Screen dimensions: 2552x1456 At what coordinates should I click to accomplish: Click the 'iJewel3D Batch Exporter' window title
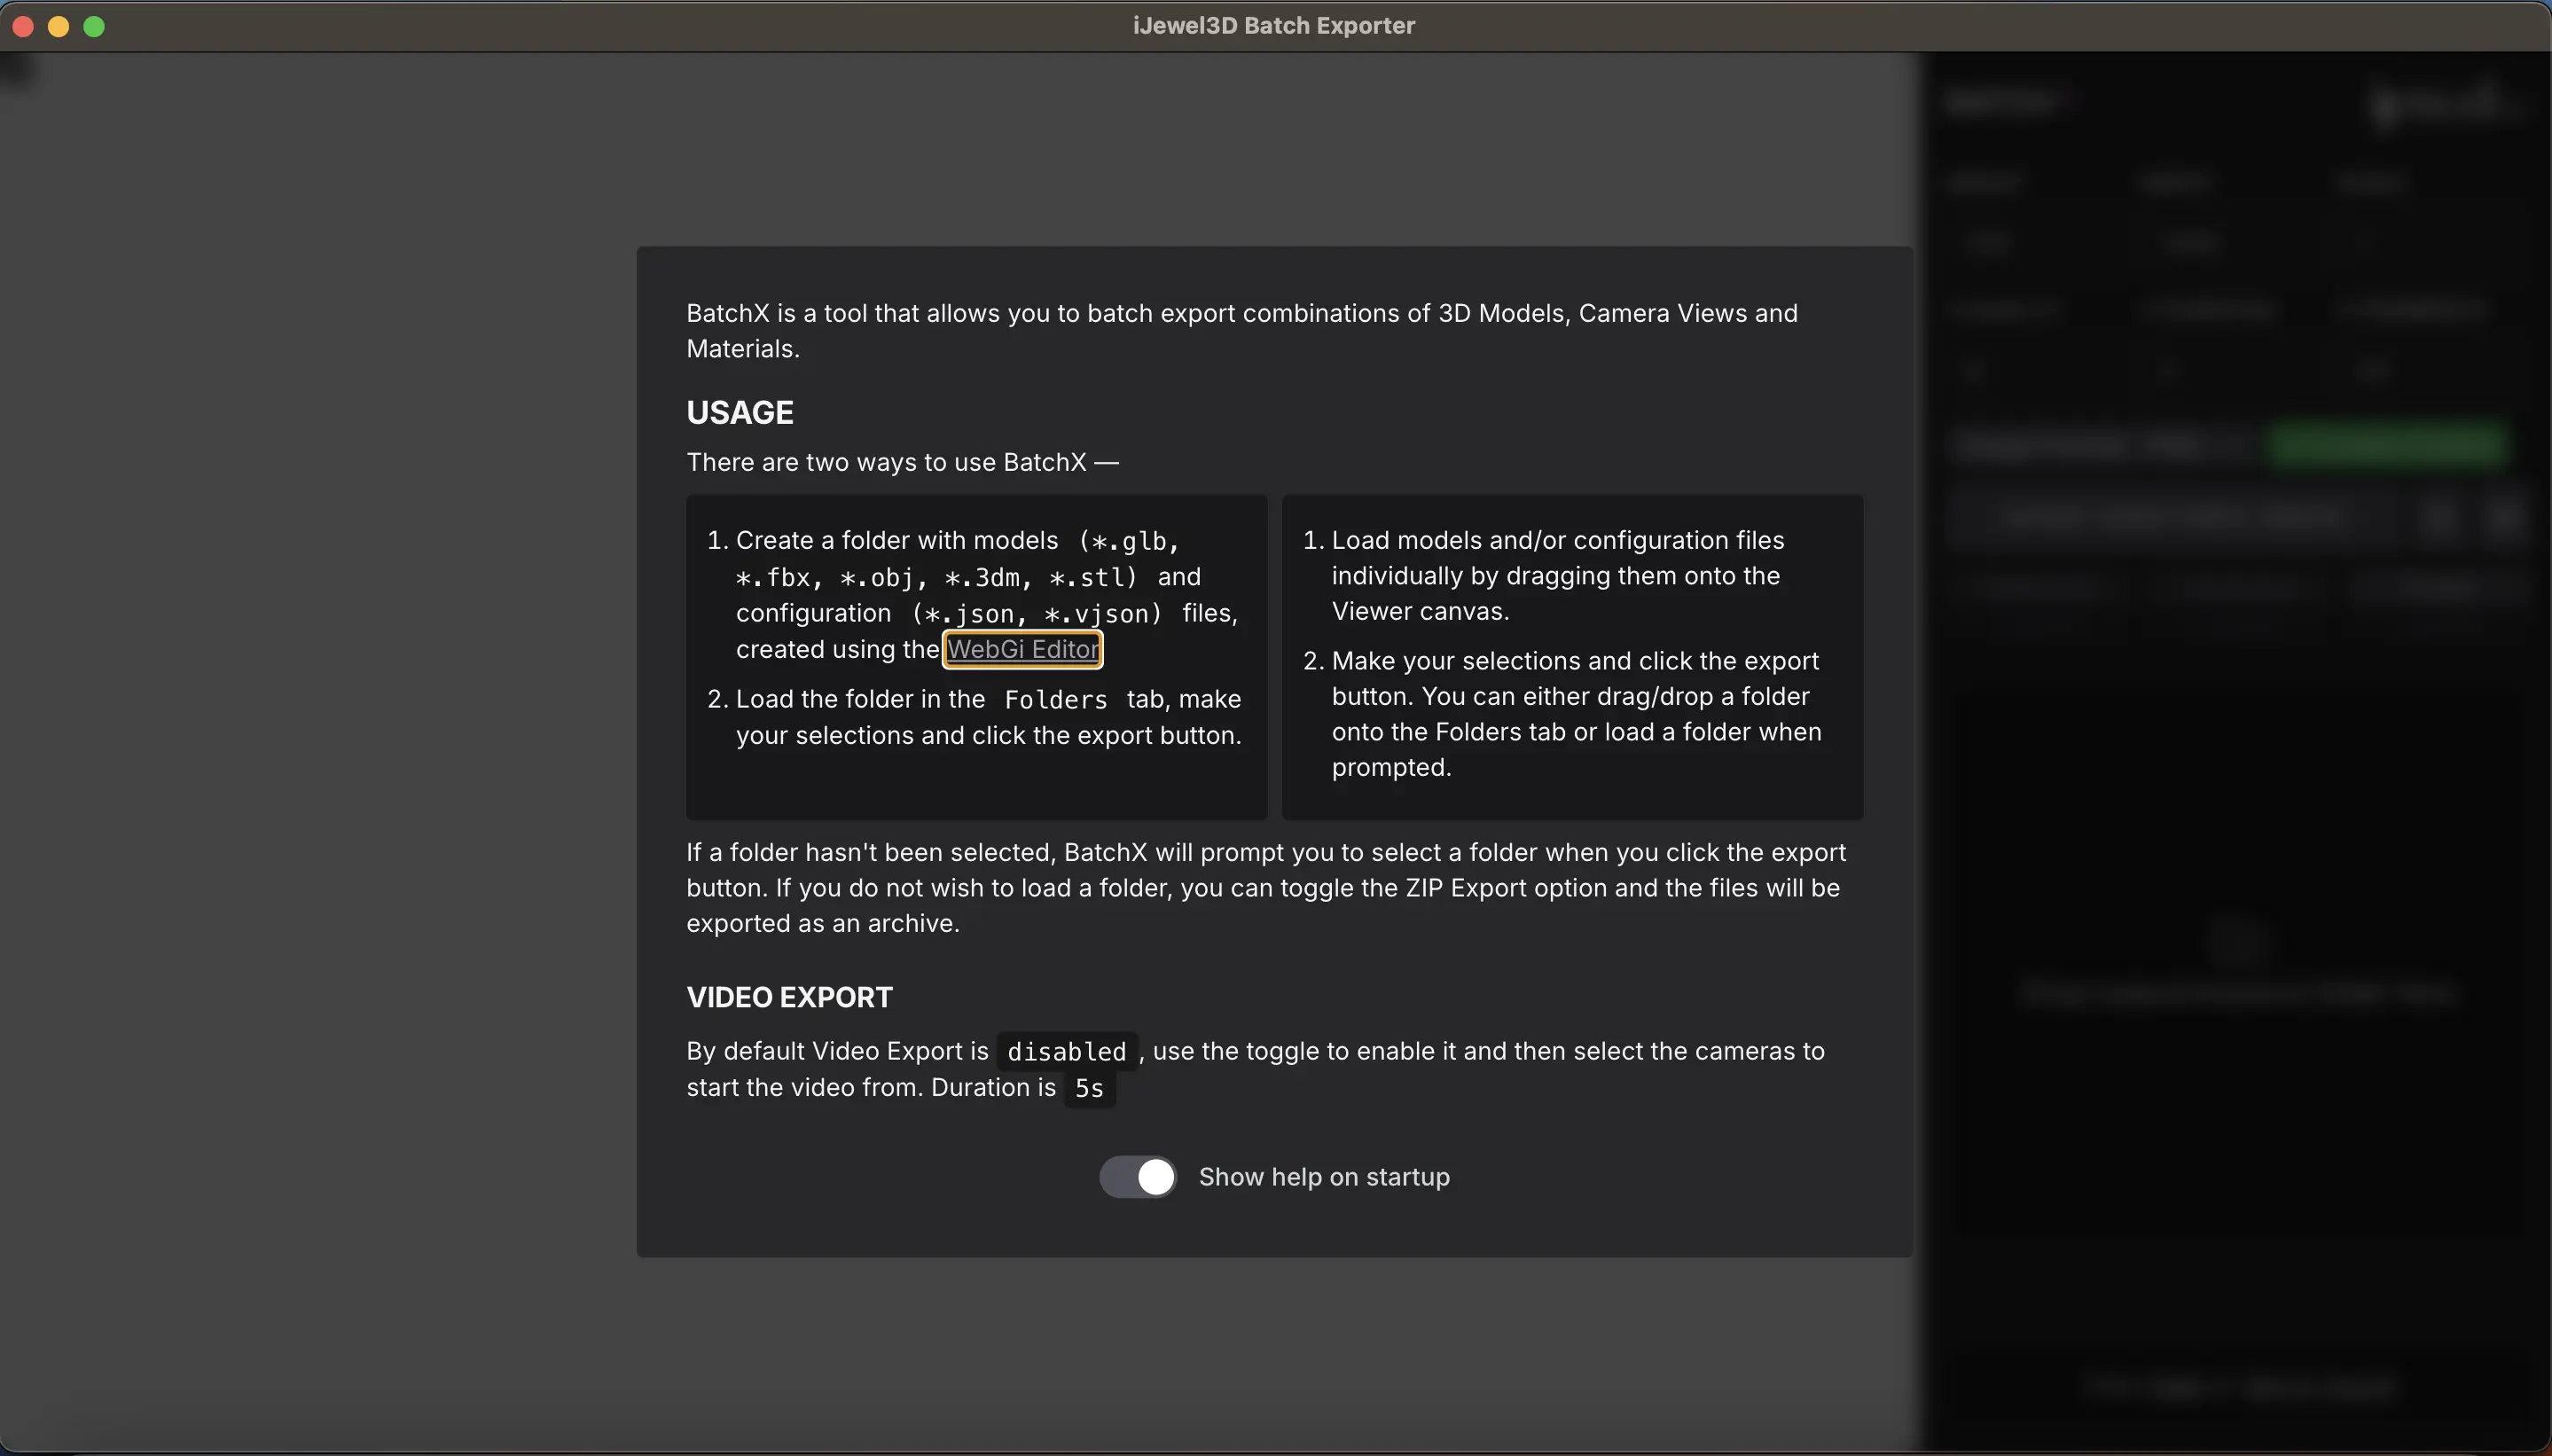tap(1274, 26)
